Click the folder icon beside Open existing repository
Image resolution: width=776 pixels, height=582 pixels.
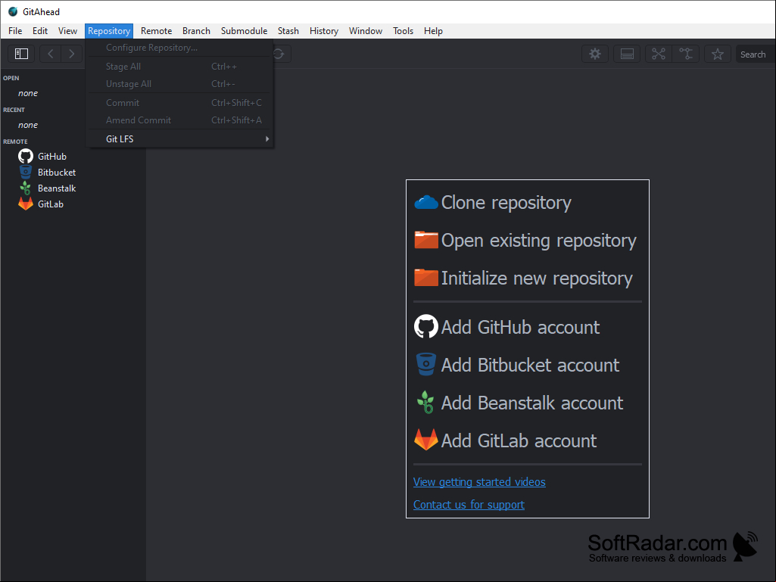click(426, 240)
